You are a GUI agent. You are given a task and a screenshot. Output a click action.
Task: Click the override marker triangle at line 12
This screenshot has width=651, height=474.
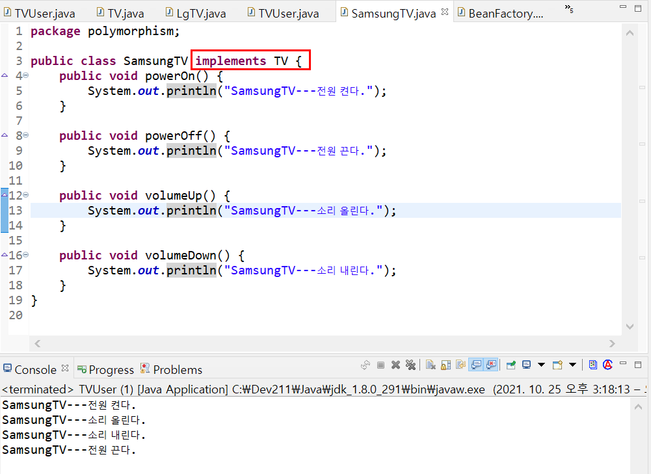tap(5, 195)
